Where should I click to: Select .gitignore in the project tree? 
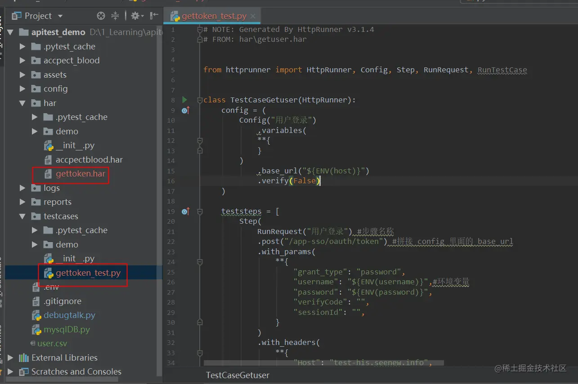click(x=63, y=301)
